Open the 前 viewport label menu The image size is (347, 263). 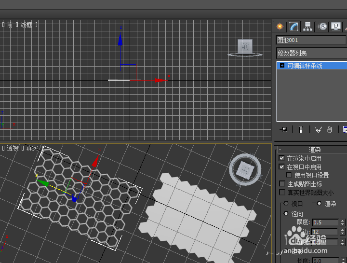point(10,25)
